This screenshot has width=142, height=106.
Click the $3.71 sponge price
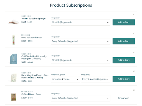point(24,22)
